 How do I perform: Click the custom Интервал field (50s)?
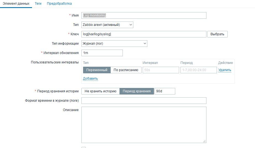click(161, 70)
